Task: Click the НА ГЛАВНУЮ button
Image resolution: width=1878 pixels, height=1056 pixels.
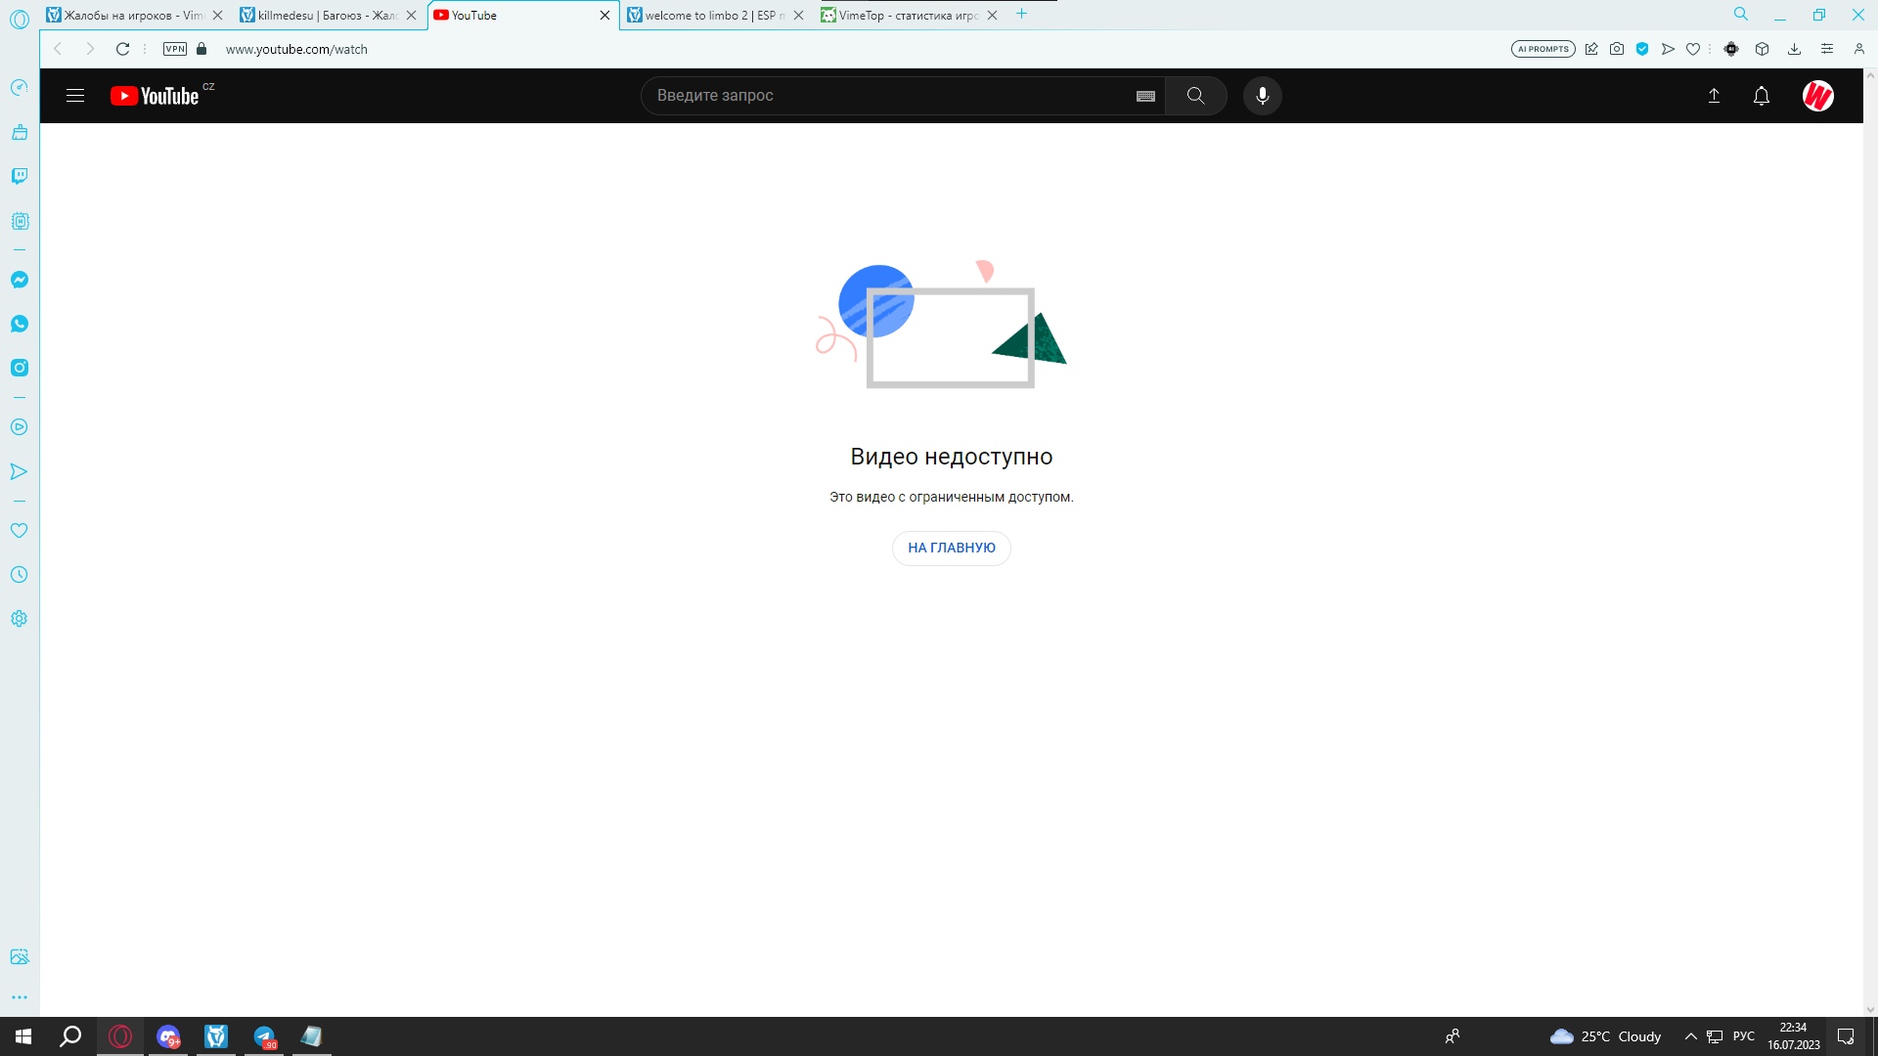Action: pyautogui.click(x=951, y=548)
